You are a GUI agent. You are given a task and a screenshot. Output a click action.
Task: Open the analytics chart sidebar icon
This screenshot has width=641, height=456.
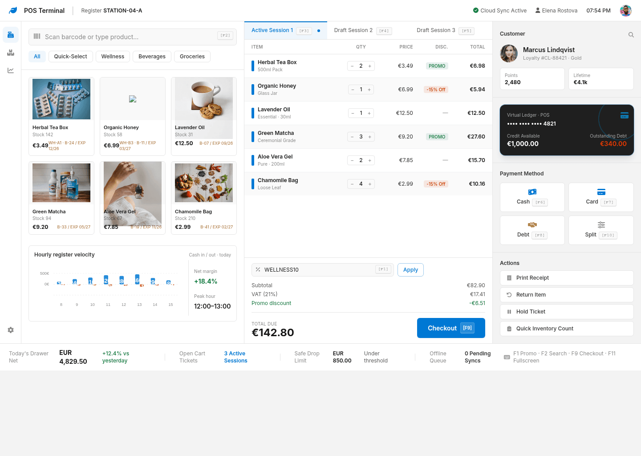(11, 70)
